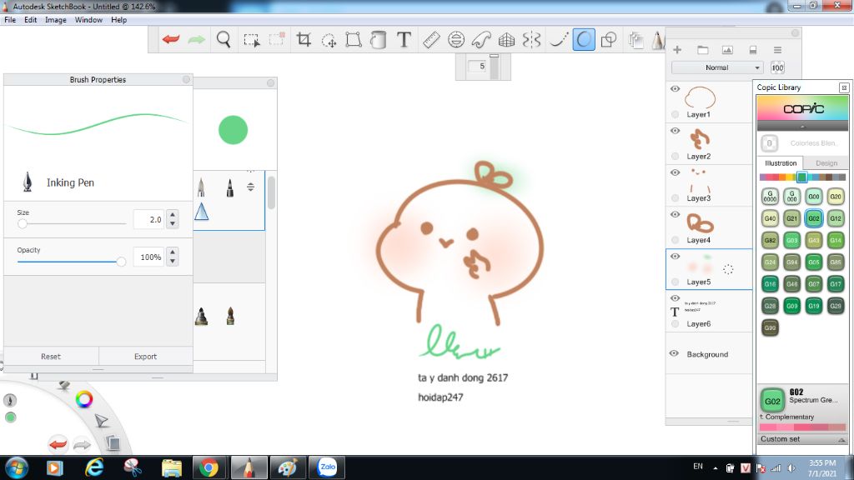
Task: Toggle visibility of the Background layer
Action: tap(674, 353)
